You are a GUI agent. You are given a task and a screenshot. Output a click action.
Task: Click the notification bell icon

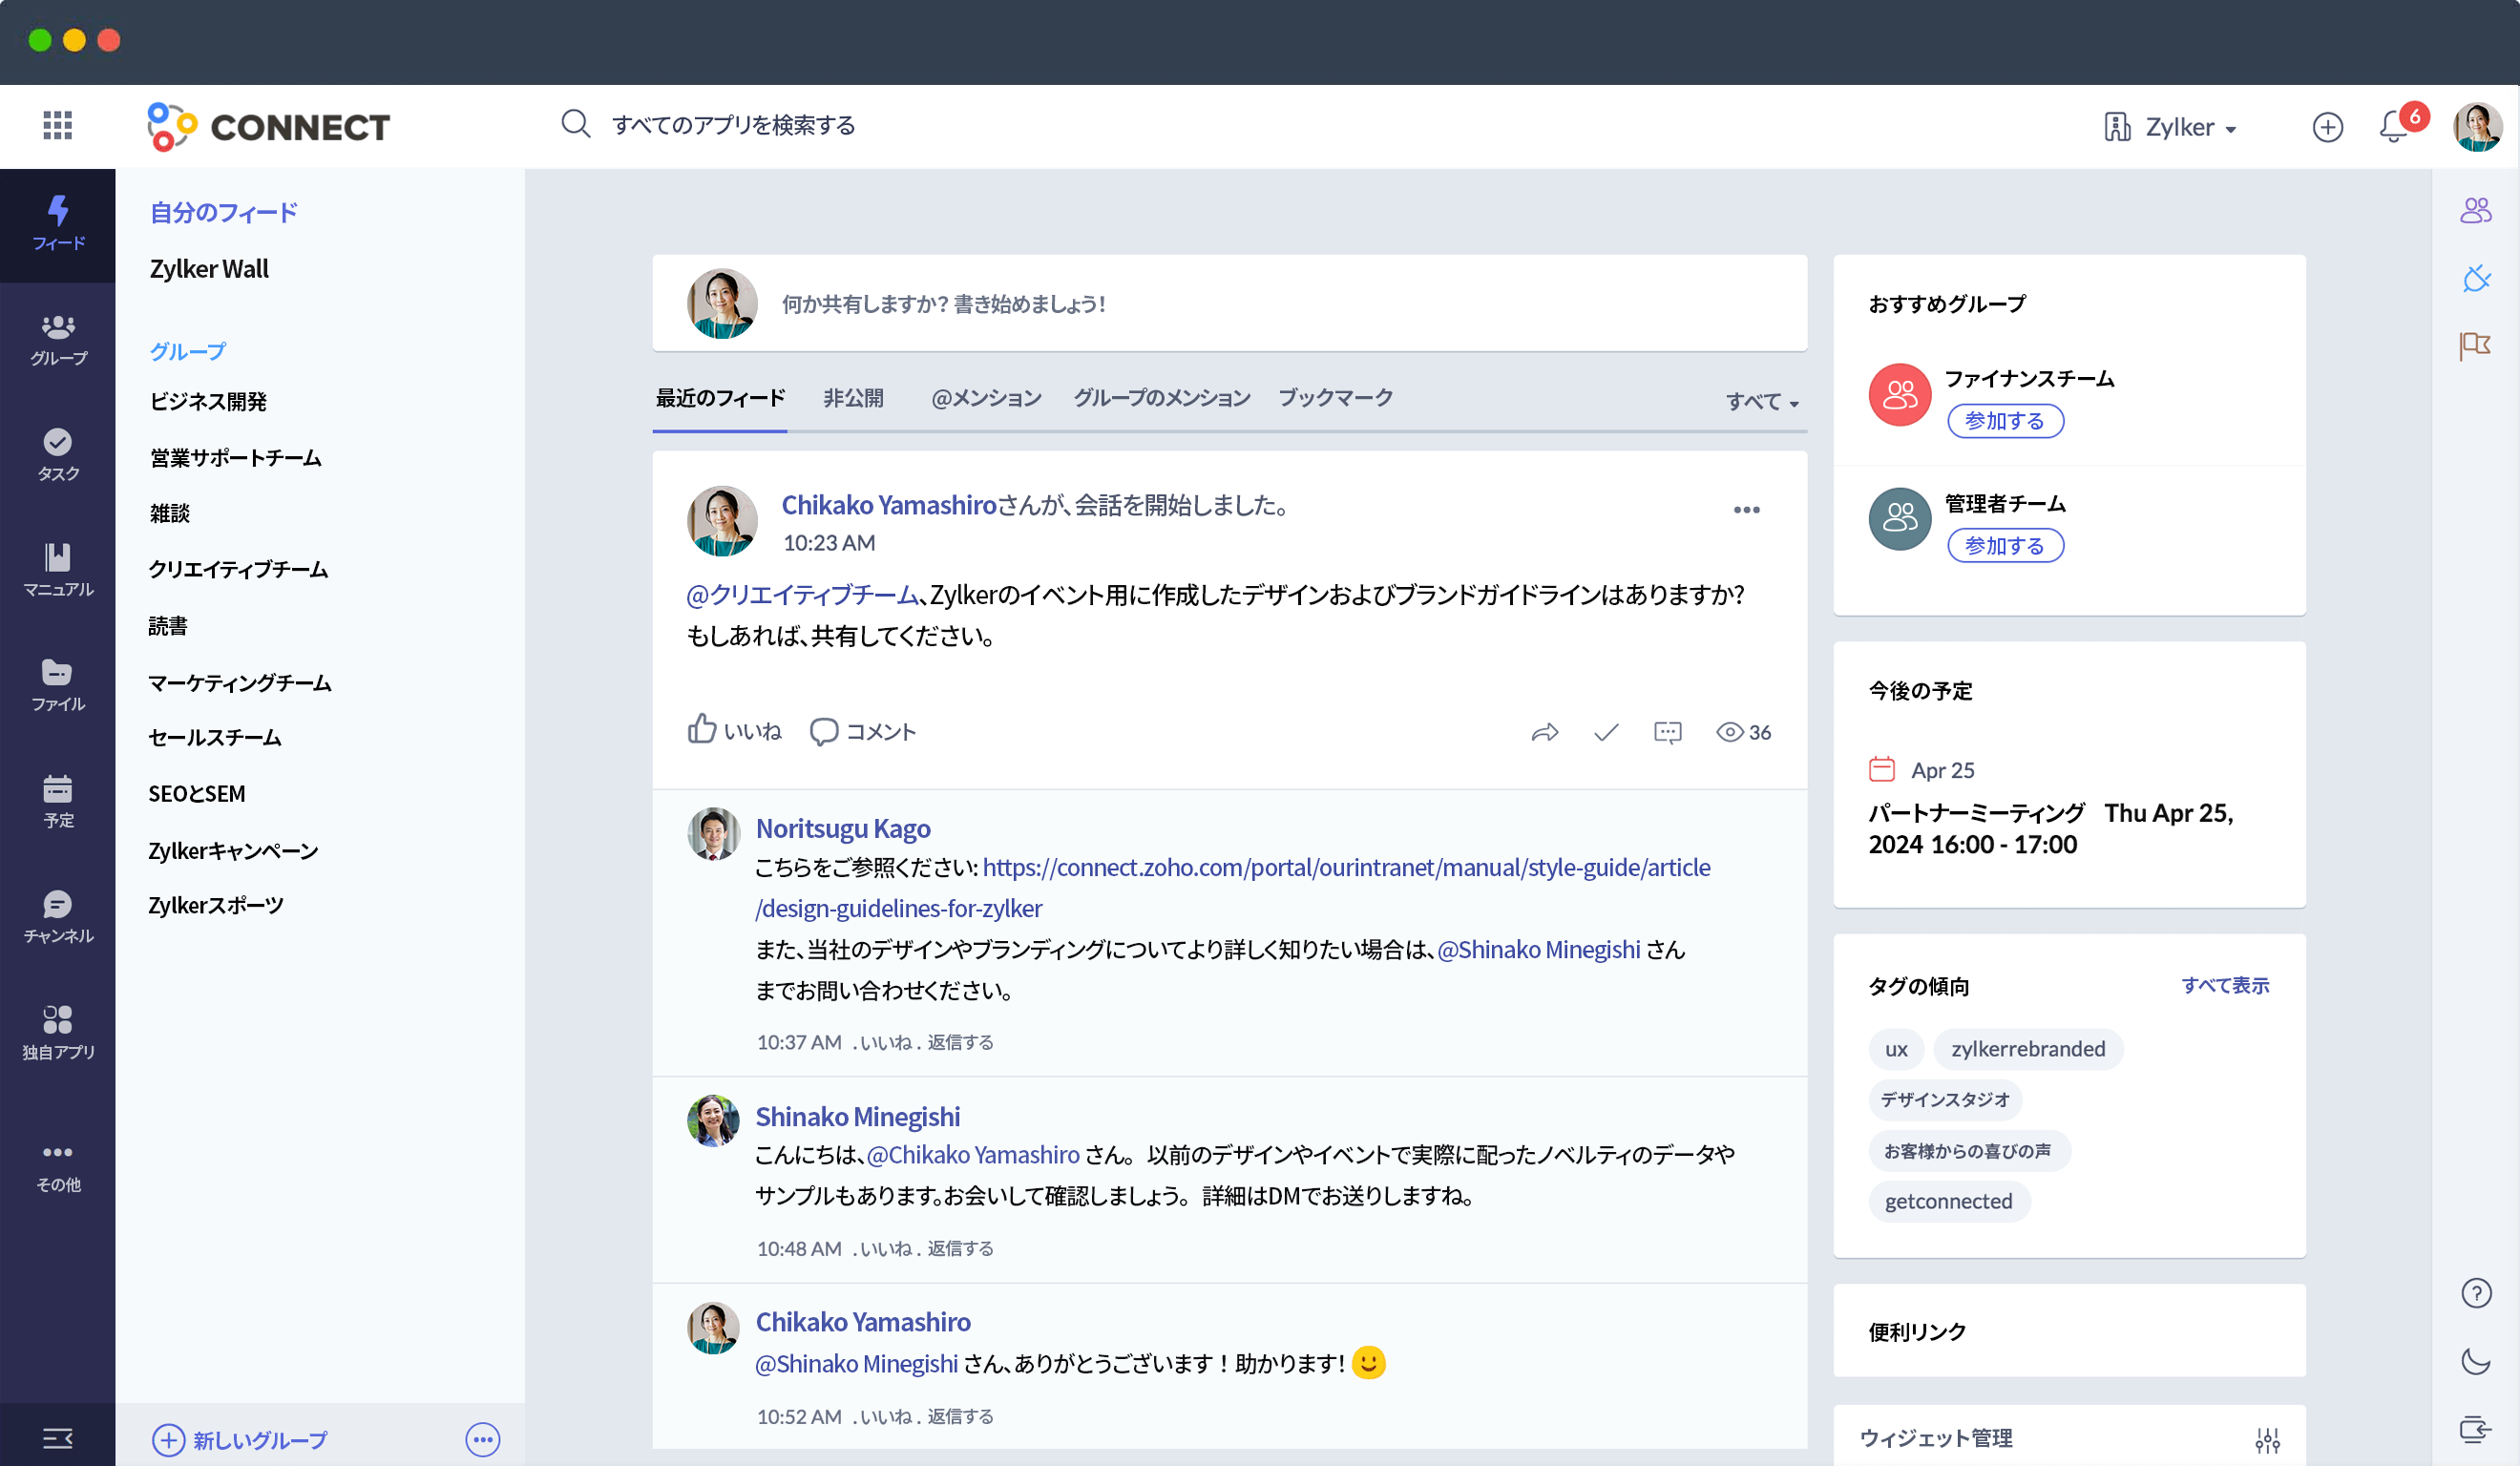pos(2394,127)
